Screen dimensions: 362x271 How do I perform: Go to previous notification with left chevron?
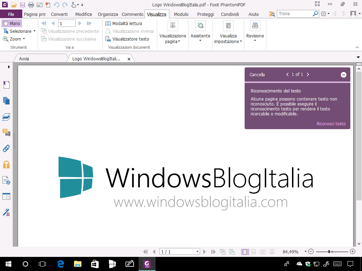coord(287,74)
